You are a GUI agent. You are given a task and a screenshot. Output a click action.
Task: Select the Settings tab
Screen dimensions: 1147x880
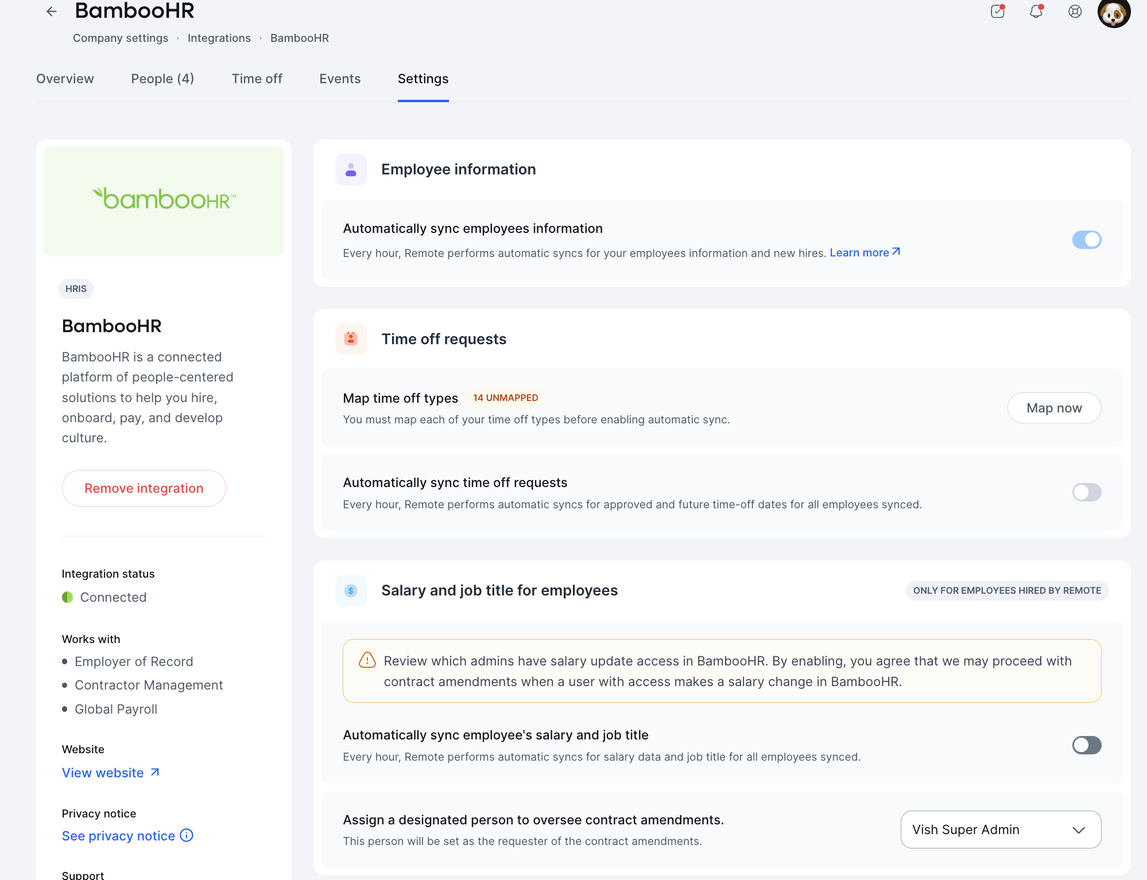click(423, 79)
